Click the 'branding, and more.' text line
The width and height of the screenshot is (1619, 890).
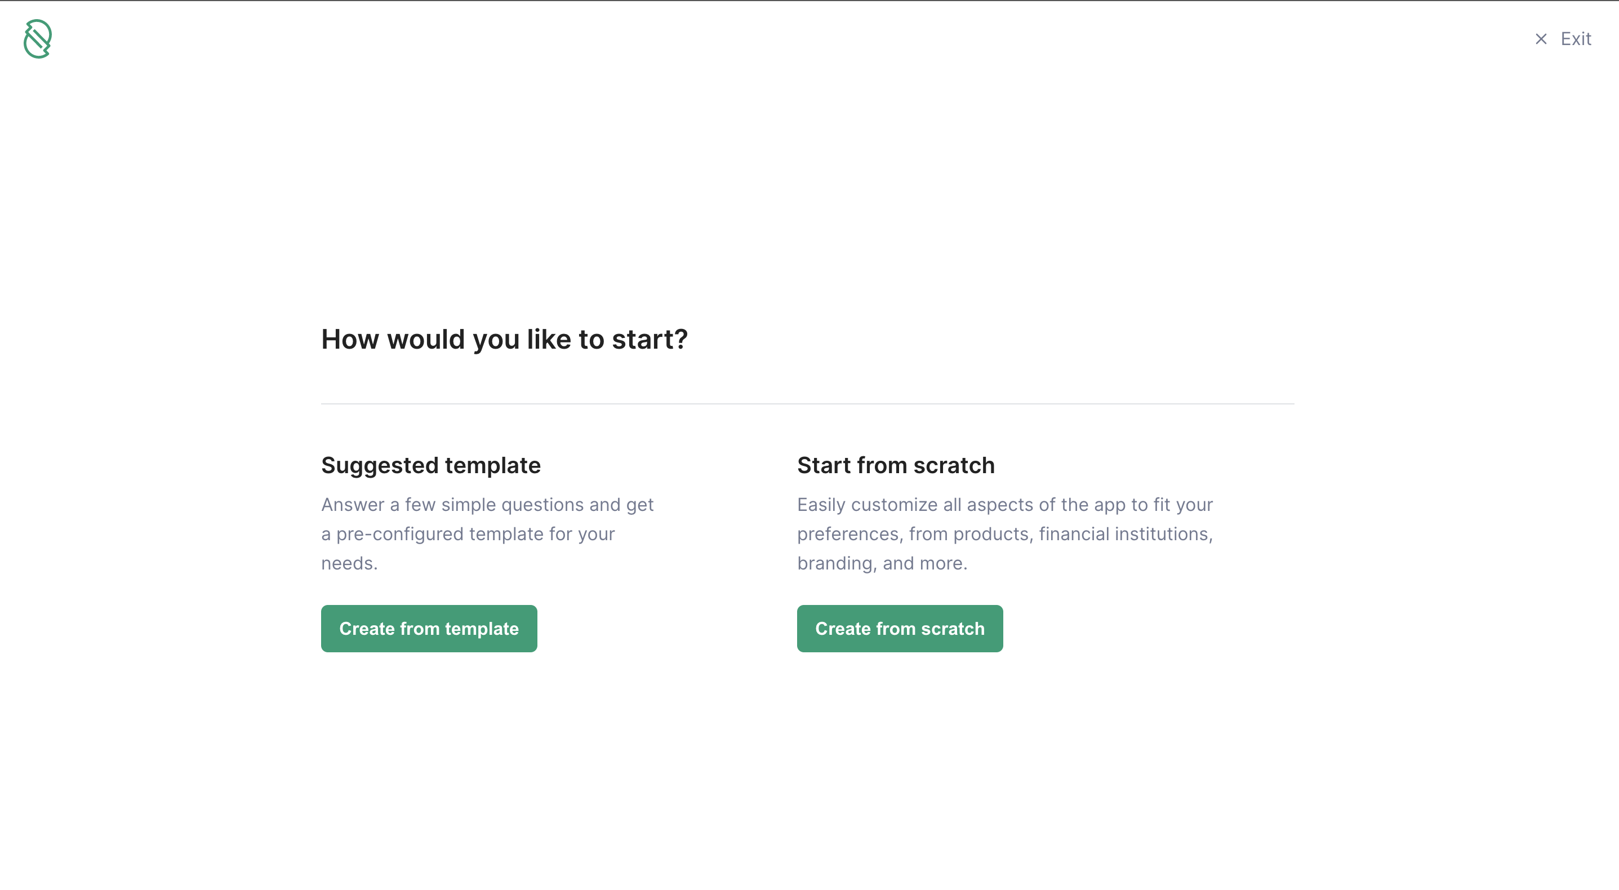tap(882, 563)
